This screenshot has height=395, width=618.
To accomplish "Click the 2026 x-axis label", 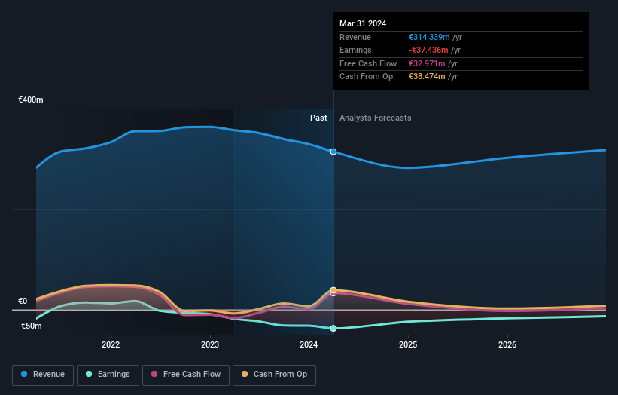I will click(x=507, y=344).
